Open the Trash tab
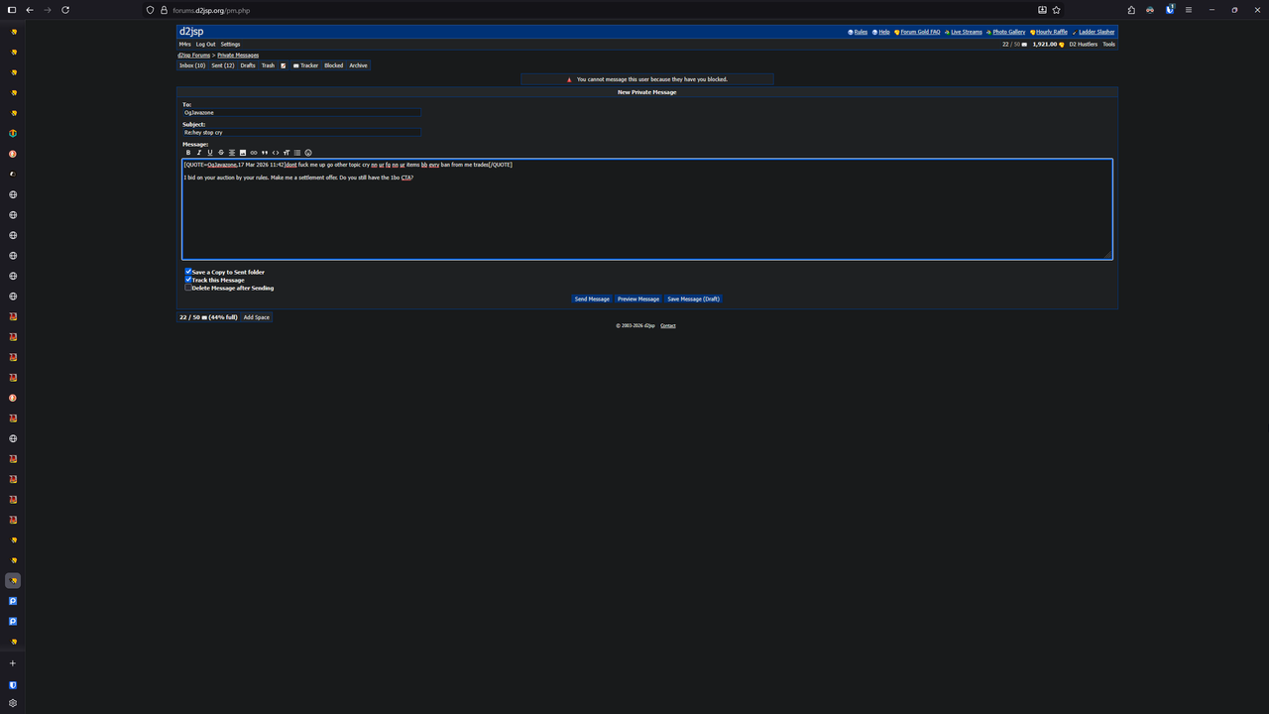The width and height of the screenshot is (1269, 714). (268, 65)
